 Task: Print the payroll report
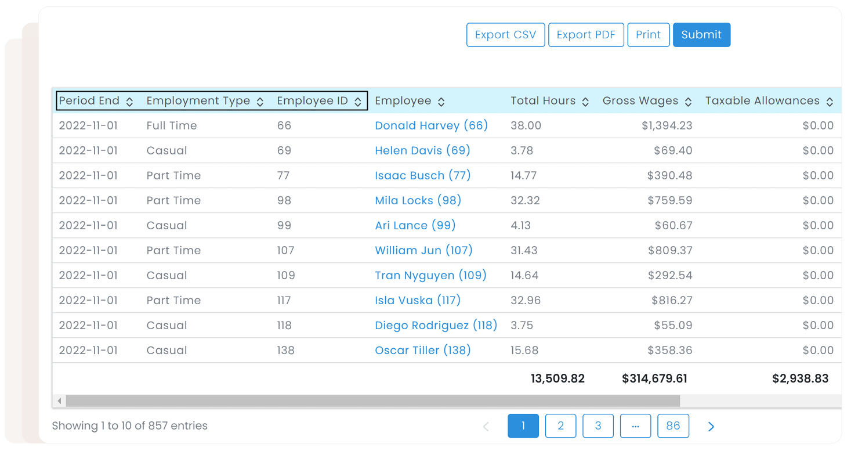(x=648, y=35)
